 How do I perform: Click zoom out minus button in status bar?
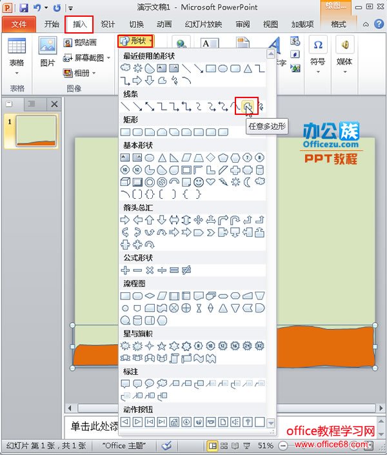click(x=283, y=445)
